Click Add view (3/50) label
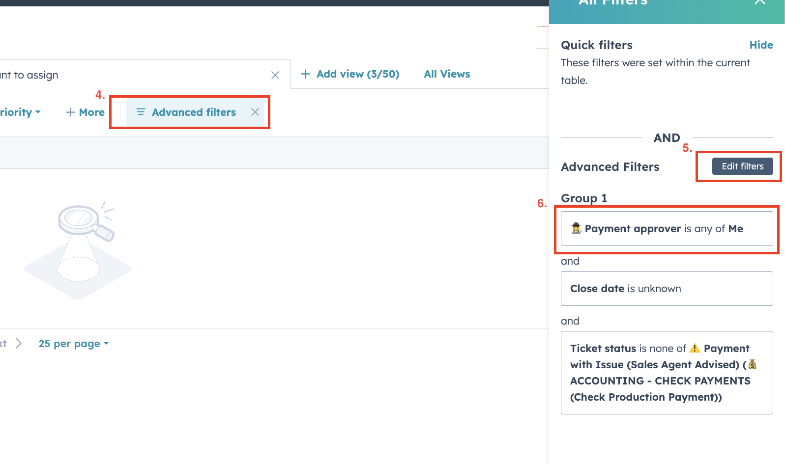This screenshot has height=464, width=785. tap(357, 74)
